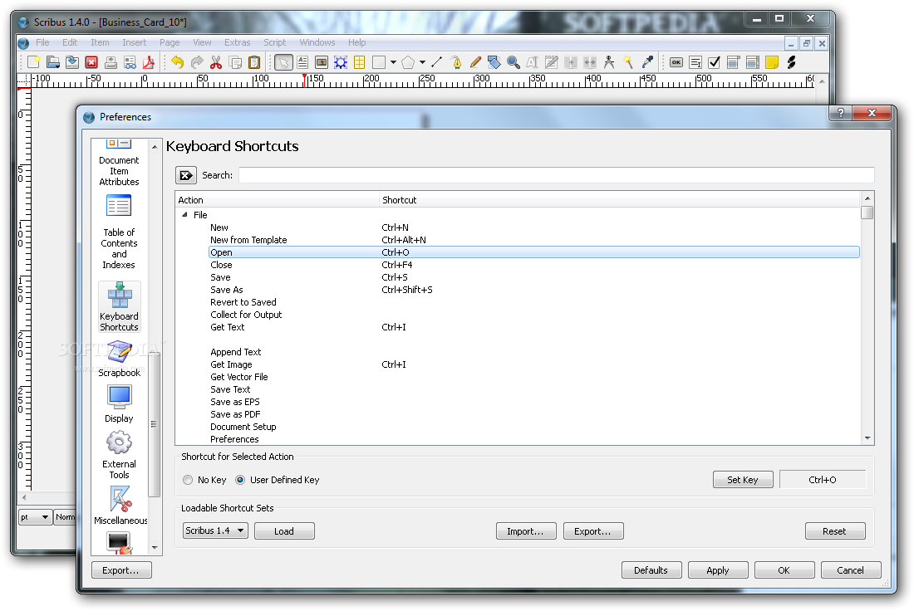914x611 pixels.
Task: Click the Cancel button in Preferences
Action: pyautogui.click(x=851, y=569)
